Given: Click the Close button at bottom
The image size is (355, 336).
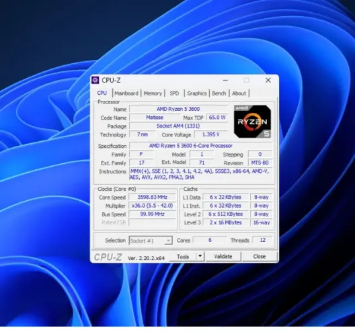Looking at the screenshot, I should click(x=260, y=257).
